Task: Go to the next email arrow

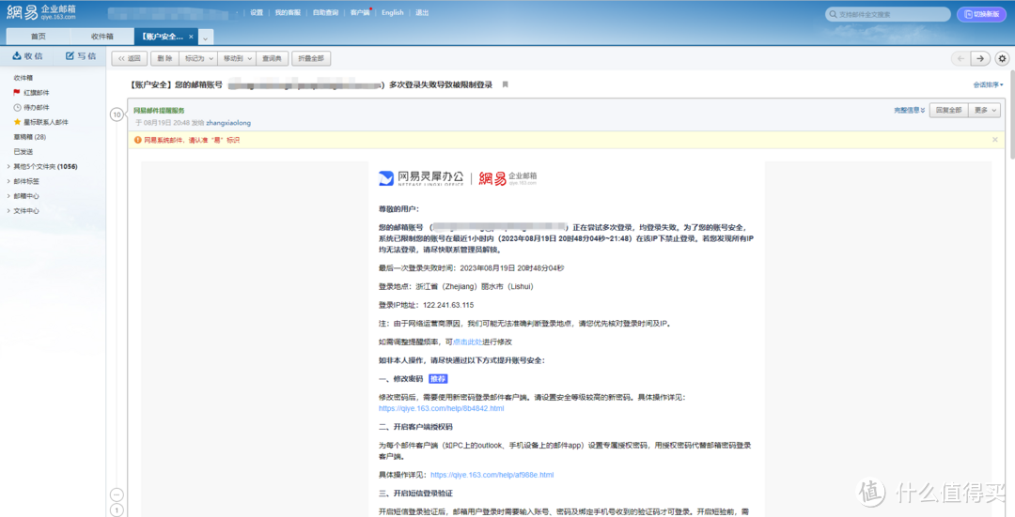Action: tap(980, 58)
